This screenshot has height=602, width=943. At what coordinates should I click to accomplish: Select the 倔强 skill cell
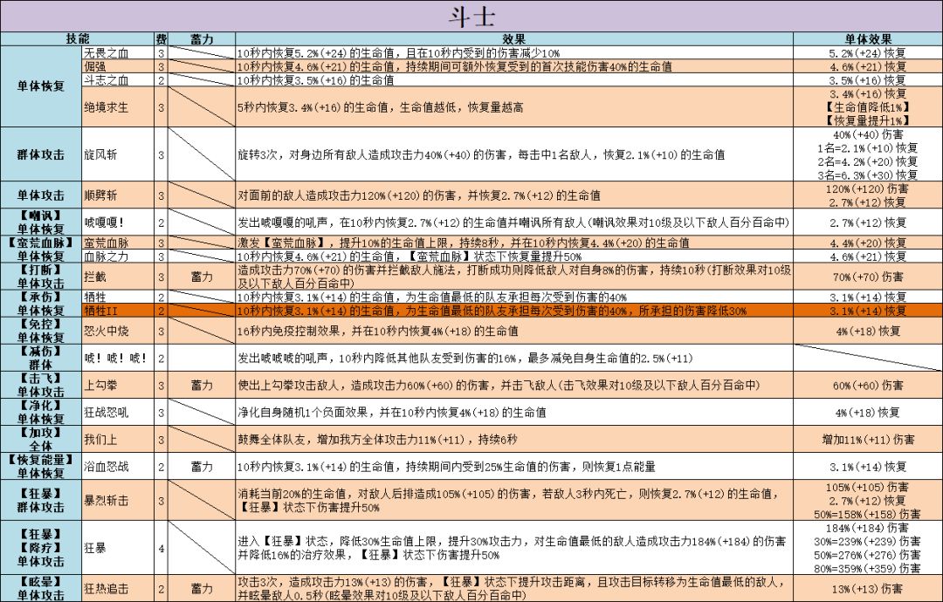pyautogui.click(x=118, y=66)
